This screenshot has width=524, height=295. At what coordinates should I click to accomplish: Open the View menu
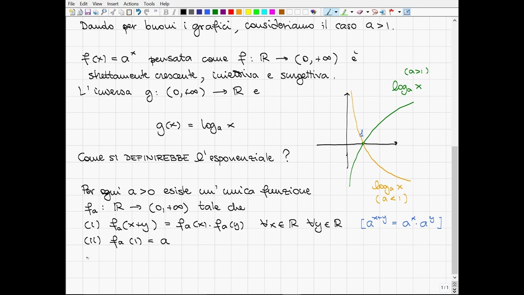click(x=97, y=4)
